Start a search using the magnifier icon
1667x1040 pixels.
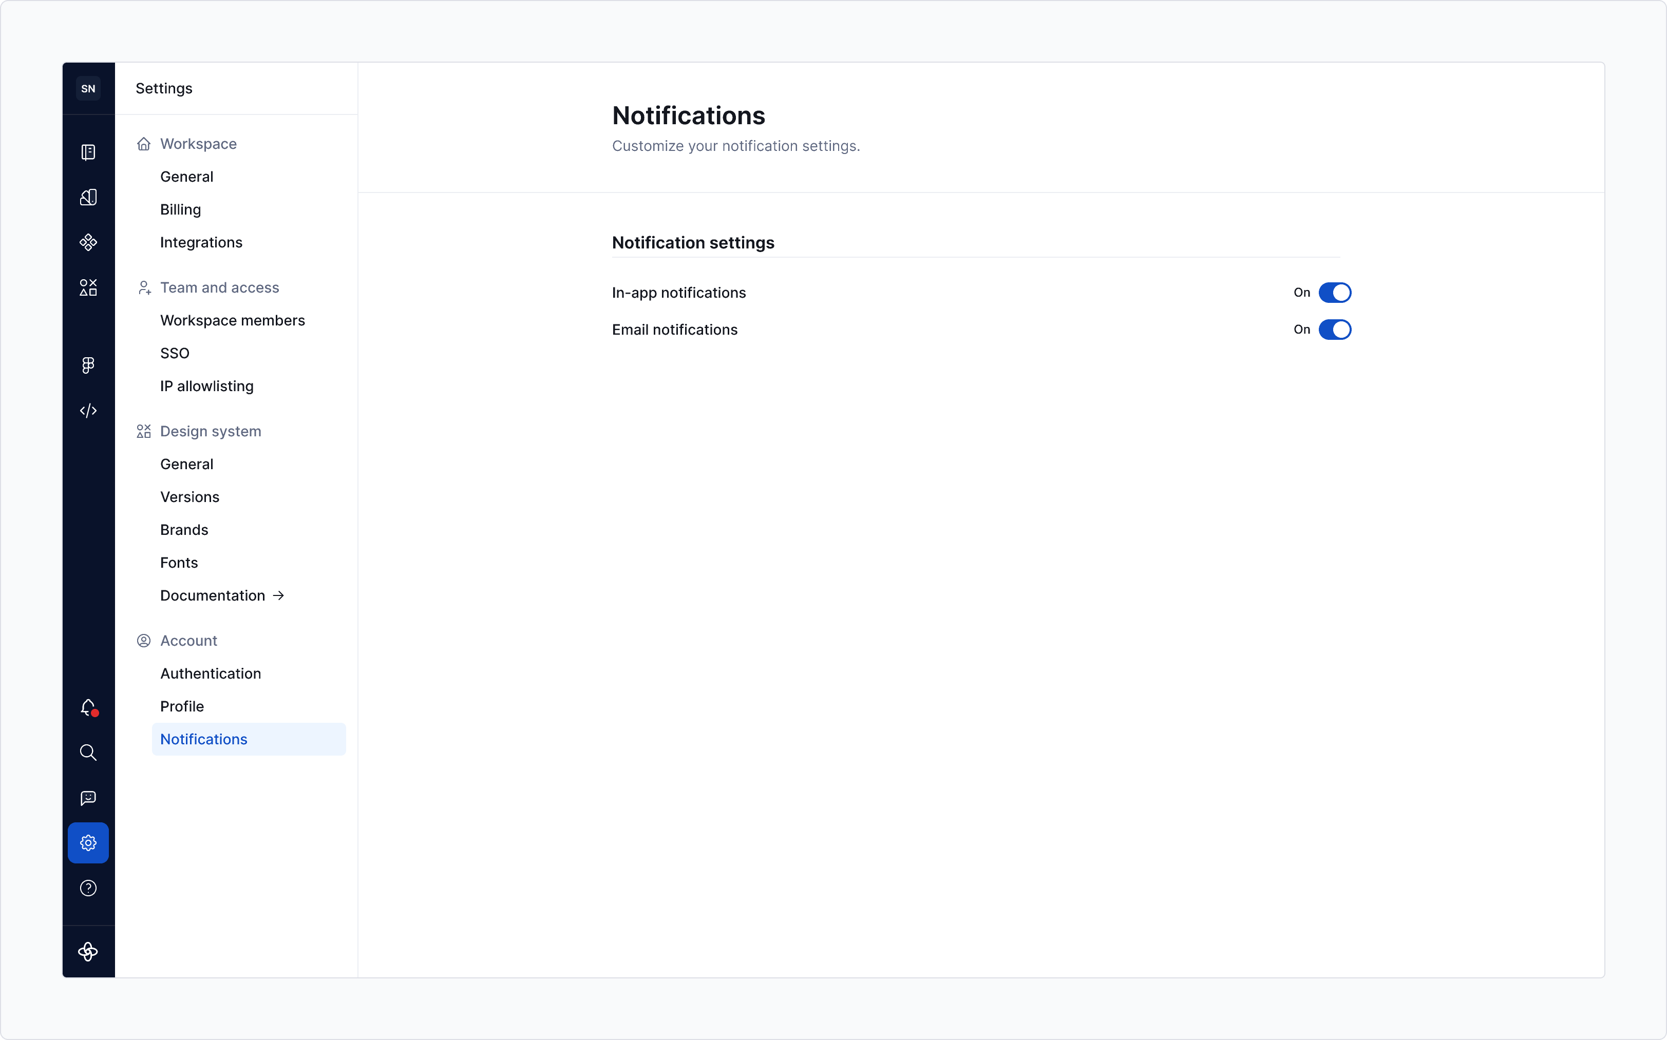(x=88, y=753)
